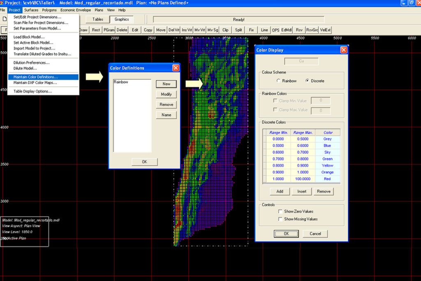
Task: Select Rainbow entry in Color Definitions list
Action: (121, 82)
